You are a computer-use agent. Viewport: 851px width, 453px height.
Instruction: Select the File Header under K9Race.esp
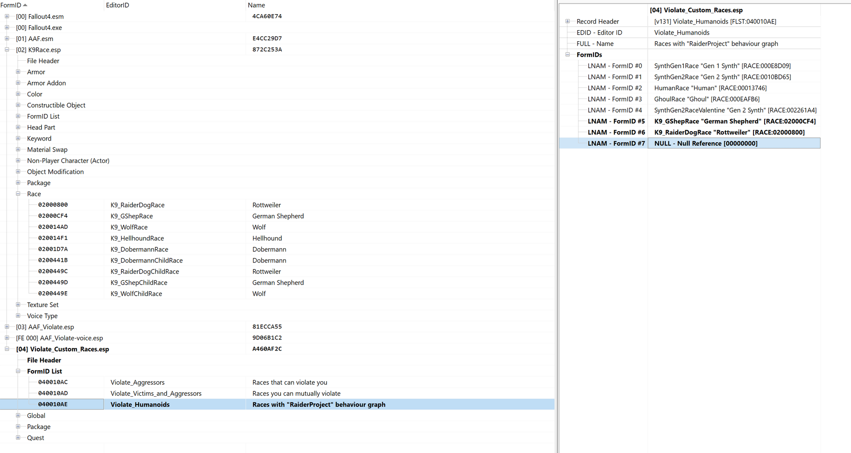[x=43, y=61]
